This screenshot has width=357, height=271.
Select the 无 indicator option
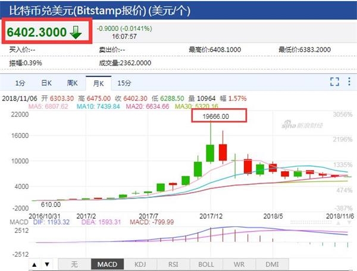click(74, 264)
